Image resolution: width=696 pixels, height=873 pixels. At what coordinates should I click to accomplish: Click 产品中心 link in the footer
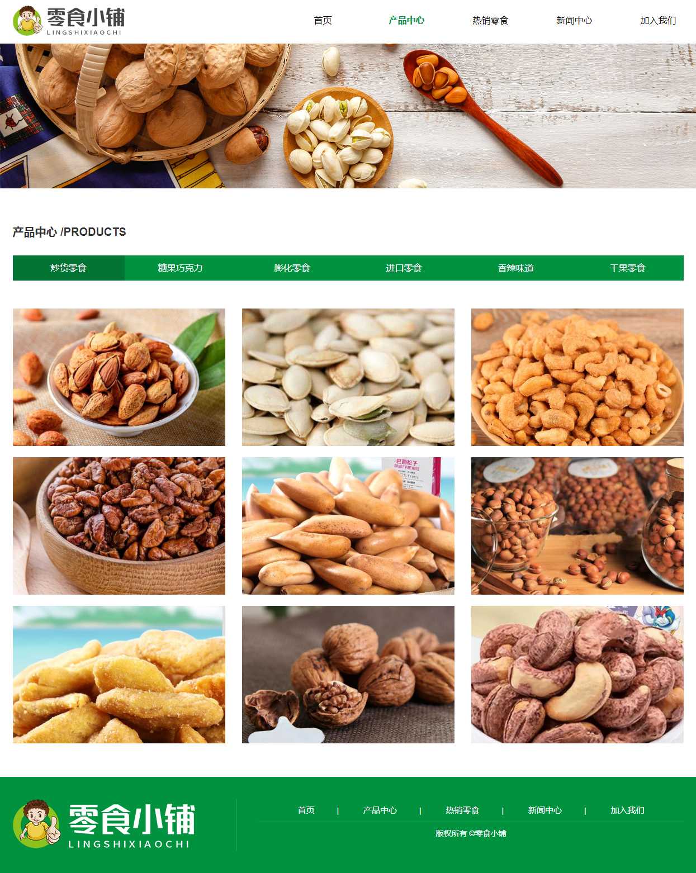pos(380,810)
